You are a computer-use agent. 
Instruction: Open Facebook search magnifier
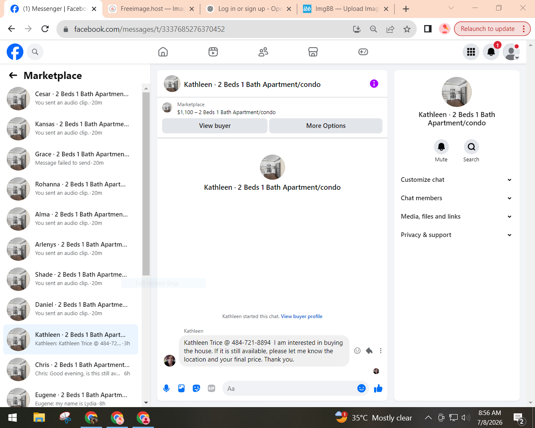[x=35, y=52]
